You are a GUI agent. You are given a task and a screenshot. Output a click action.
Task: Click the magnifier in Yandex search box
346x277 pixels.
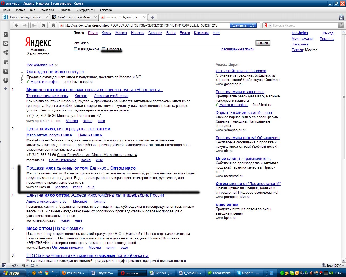tap(341, 25)
